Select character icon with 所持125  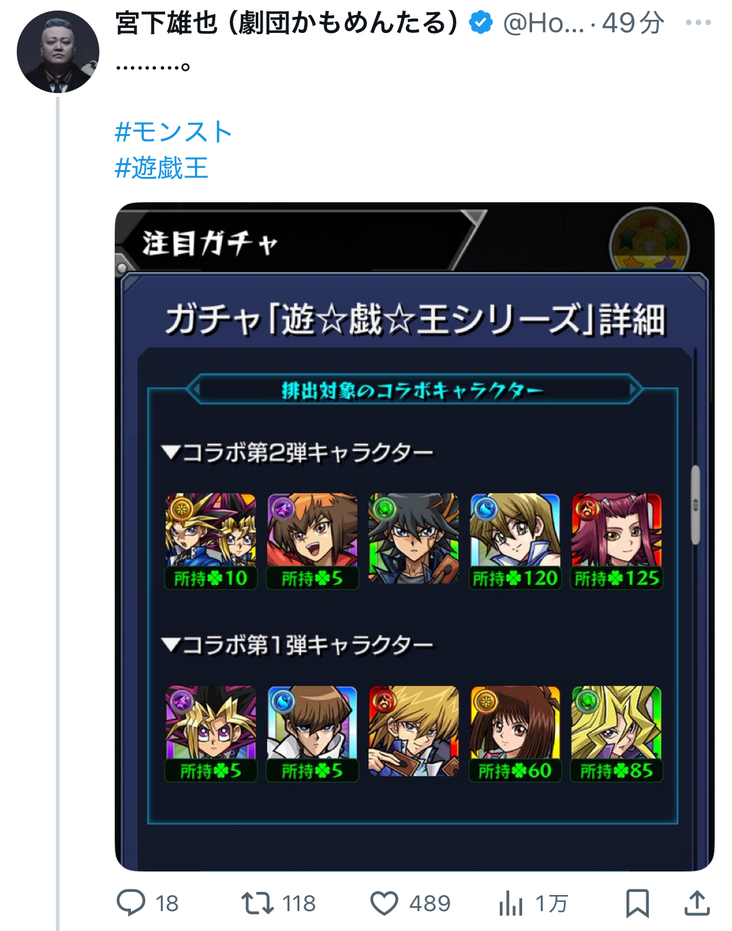pyautogui.click(x=617, y=541)
